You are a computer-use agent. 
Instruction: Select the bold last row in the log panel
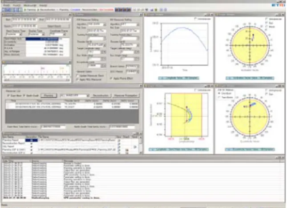coord(143,198)
